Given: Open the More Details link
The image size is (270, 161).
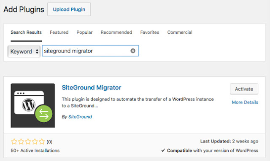Looking at the screenshot, I should 245,102.
